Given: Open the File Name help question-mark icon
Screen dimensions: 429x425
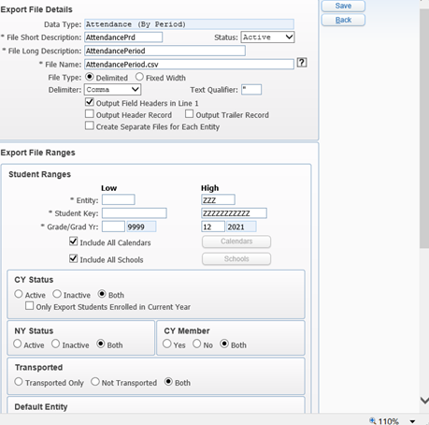Looking at the screenshot, I should (x=302, y=63).
